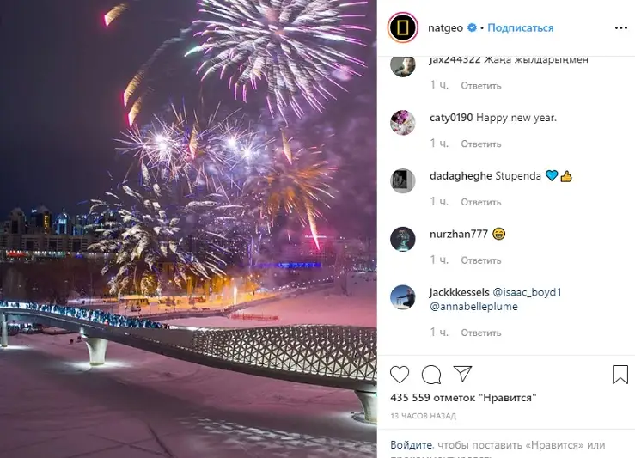This screenshot has height=458, width=635.
Task: Open the three-dot more options menu
Action: pyautogui.click(x=621, y=28)
